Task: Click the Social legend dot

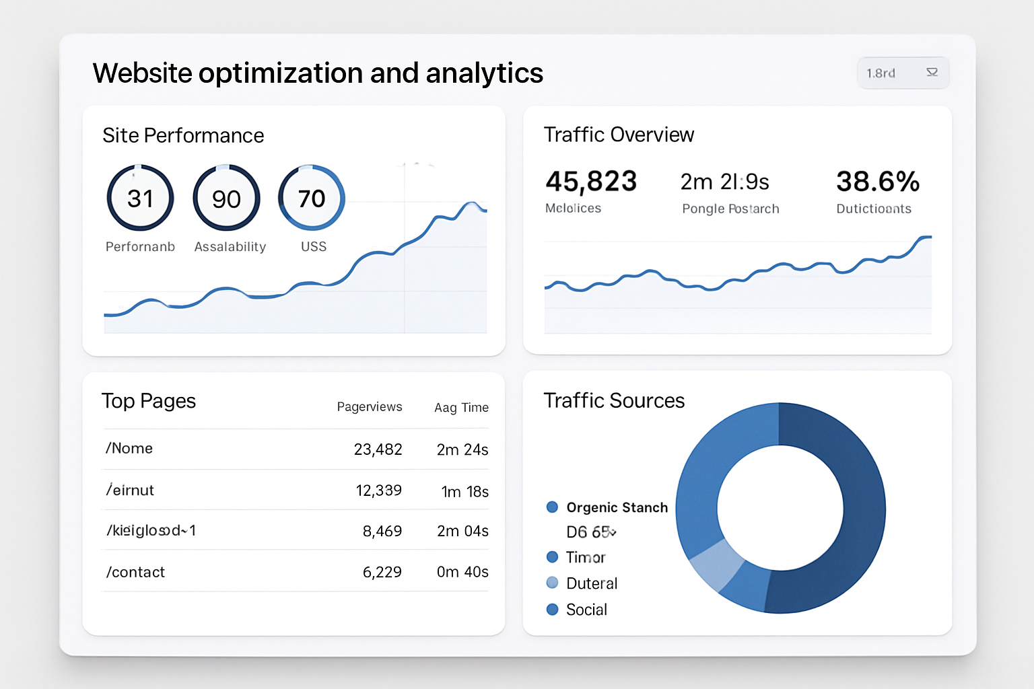Action: click(x=552, y=609)
